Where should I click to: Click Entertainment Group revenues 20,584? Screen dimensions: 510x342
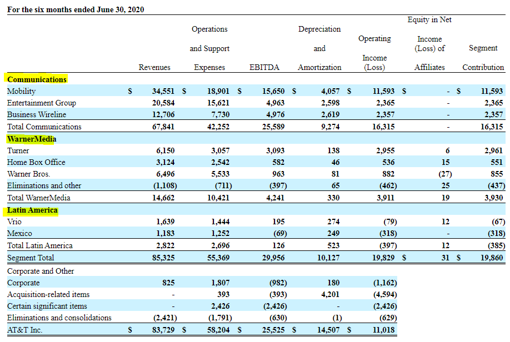(163, 103)
